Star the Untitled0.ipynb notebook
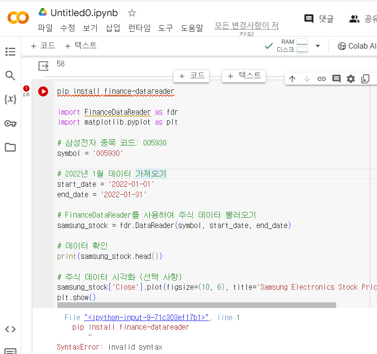This screenshot has width=377, height=354. [x=132, y=13]
